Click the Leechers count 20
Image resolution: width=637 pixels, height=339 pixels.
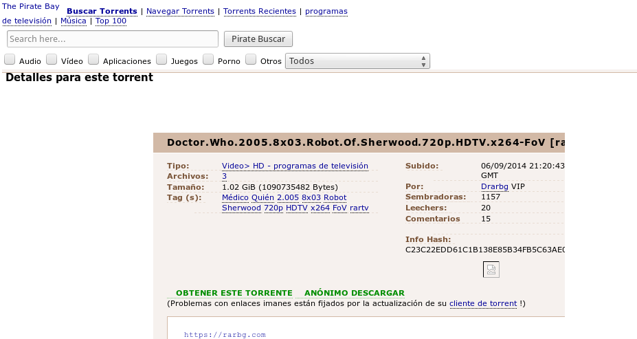point(486,208)
